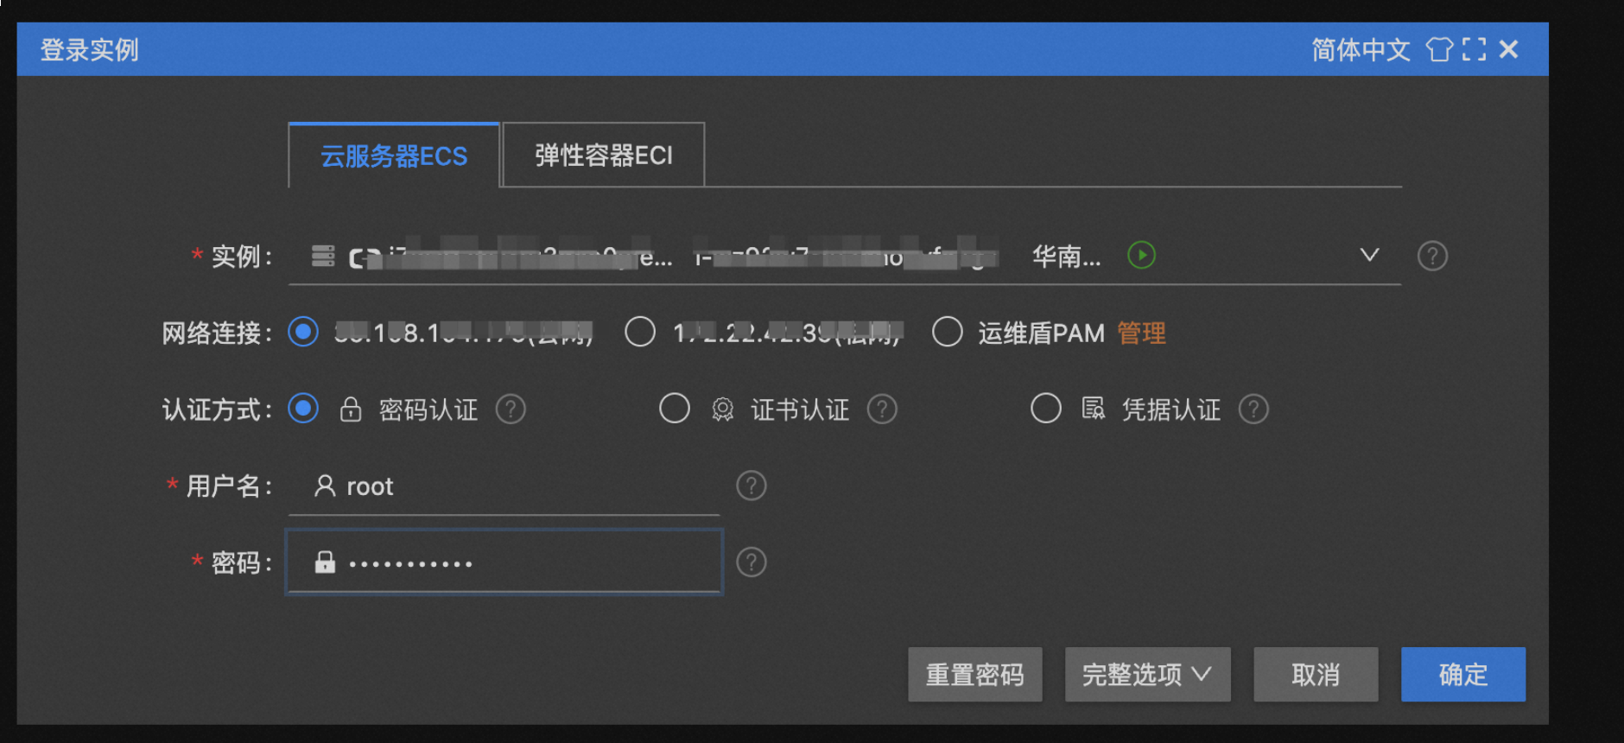Click the theme shirt icon in title bar

[x=1439, y=49]
